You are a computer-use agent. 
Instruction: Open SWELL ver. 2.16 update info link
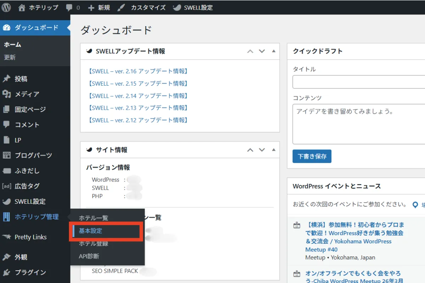138,71
